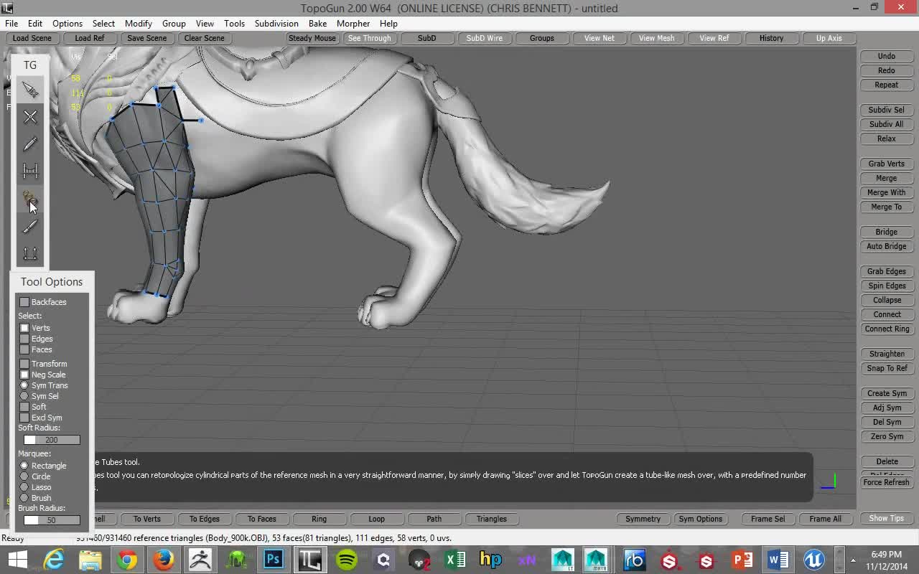The width and height of the screenshot is (919, 574).
Task: Select the Simple Create cross tool
Action: pos(30,117)
